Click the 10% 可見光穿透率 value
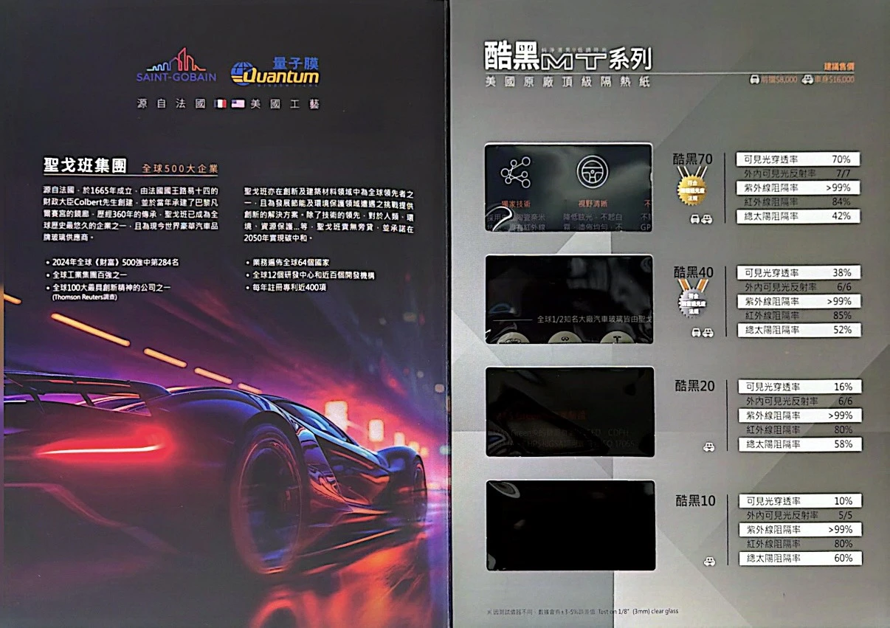This screenshot has width=890, height=628. coord(843,501)
